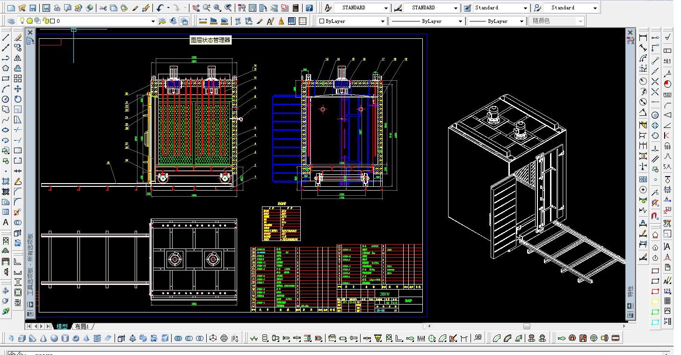This screenshot has width=681, height=355.
Task: Toggle layer 0 freeze sun icon
Action: (29, 21)
